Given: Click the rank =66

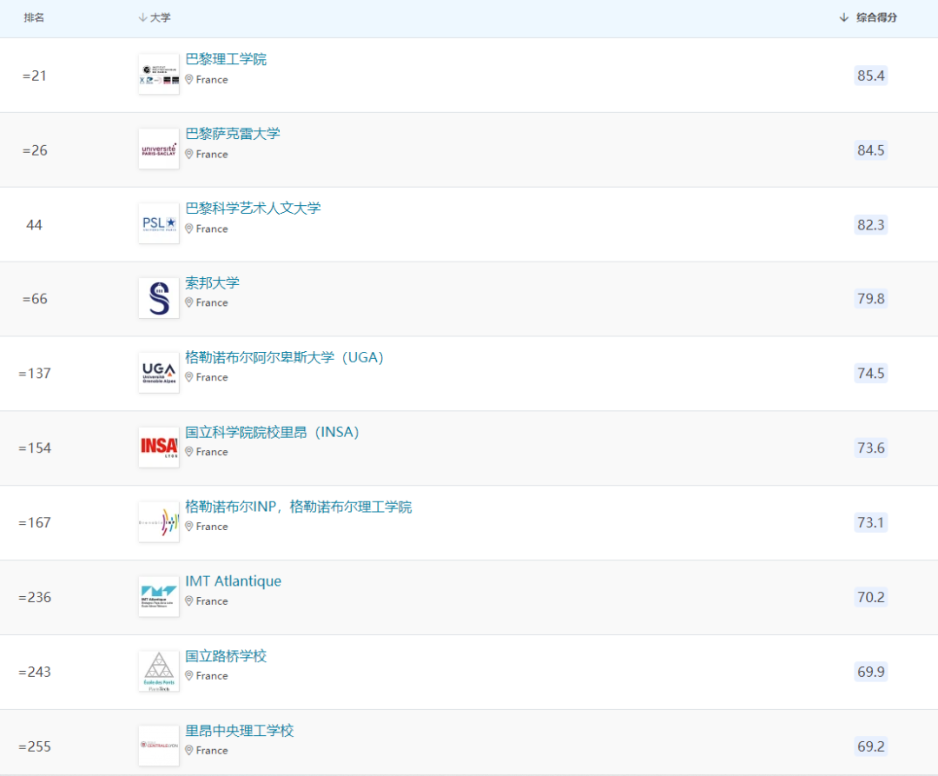Looking at the screenshot, I should click(35, 299).
